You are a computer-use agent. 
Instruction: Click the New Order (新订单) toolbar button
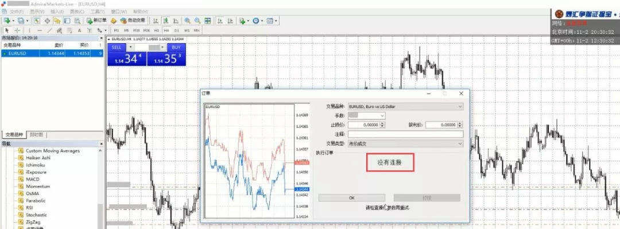[x=97, y=20]
